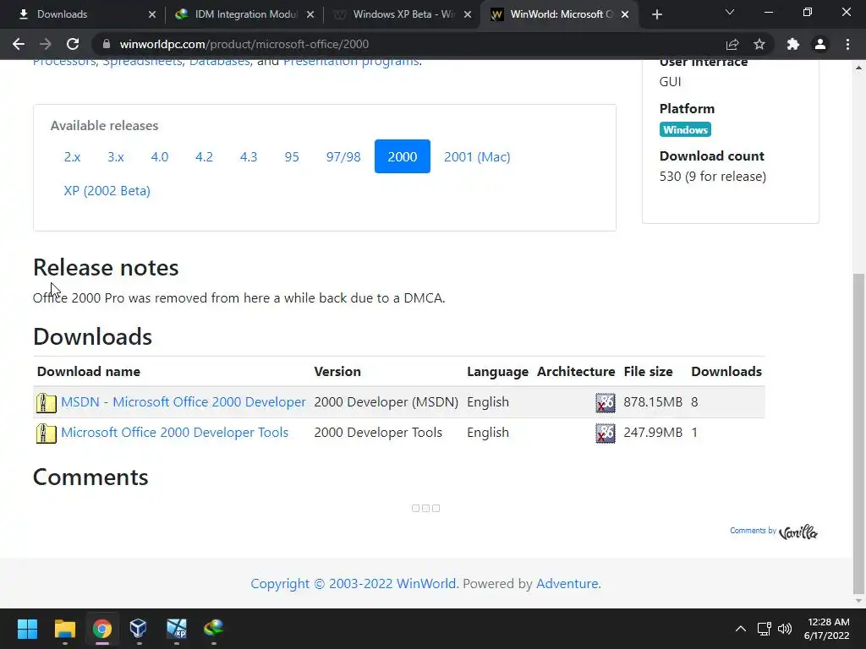The width and height of the screenshot is (866, 649).
Task: Close the WinWorld Microsoft Office tab
Action: coord(625,14)
